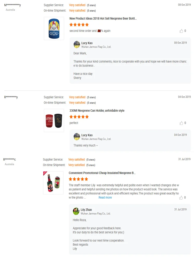Click thumbs-up on the "perfect" review

181,123
